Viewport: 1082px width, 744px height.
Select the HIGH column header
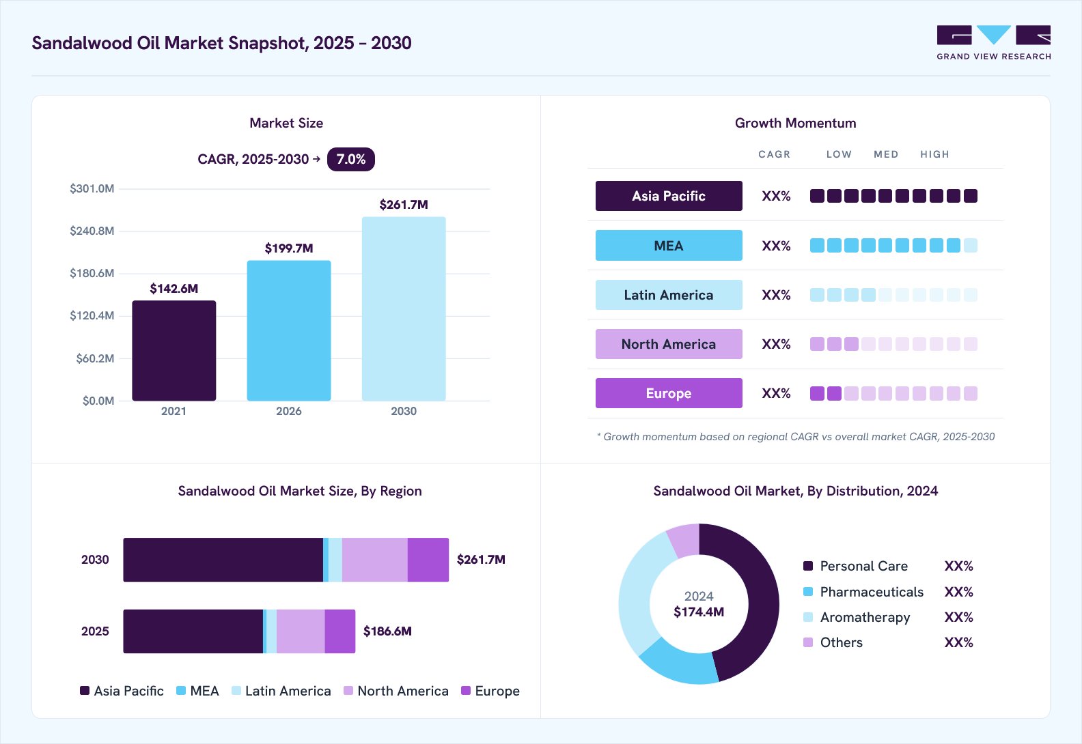click(934, 154)
